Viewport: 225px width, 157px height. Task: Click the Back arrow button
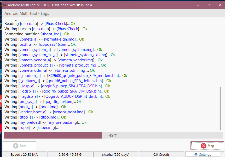(20, 146)
